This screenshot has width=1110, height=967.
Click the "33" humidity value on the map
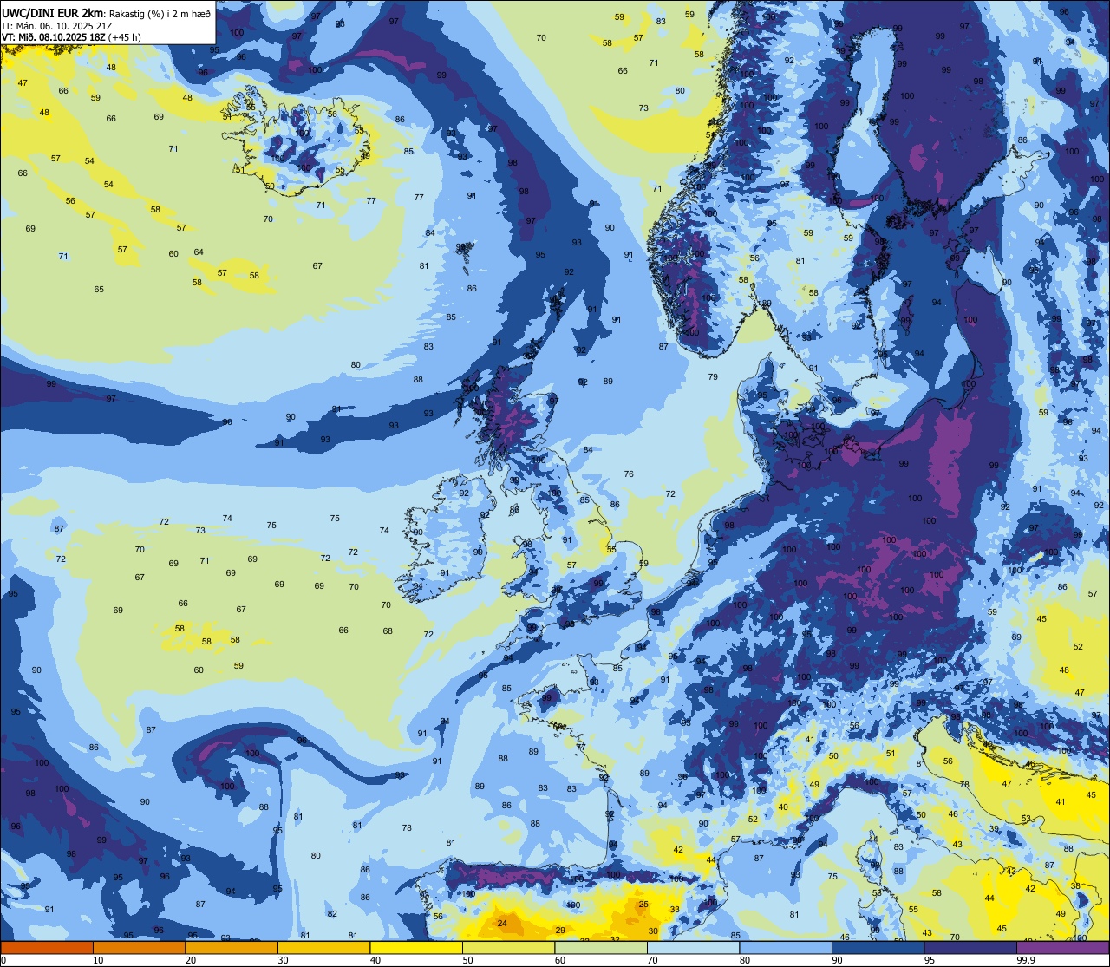pyautogui.click(x=675, y=910)
